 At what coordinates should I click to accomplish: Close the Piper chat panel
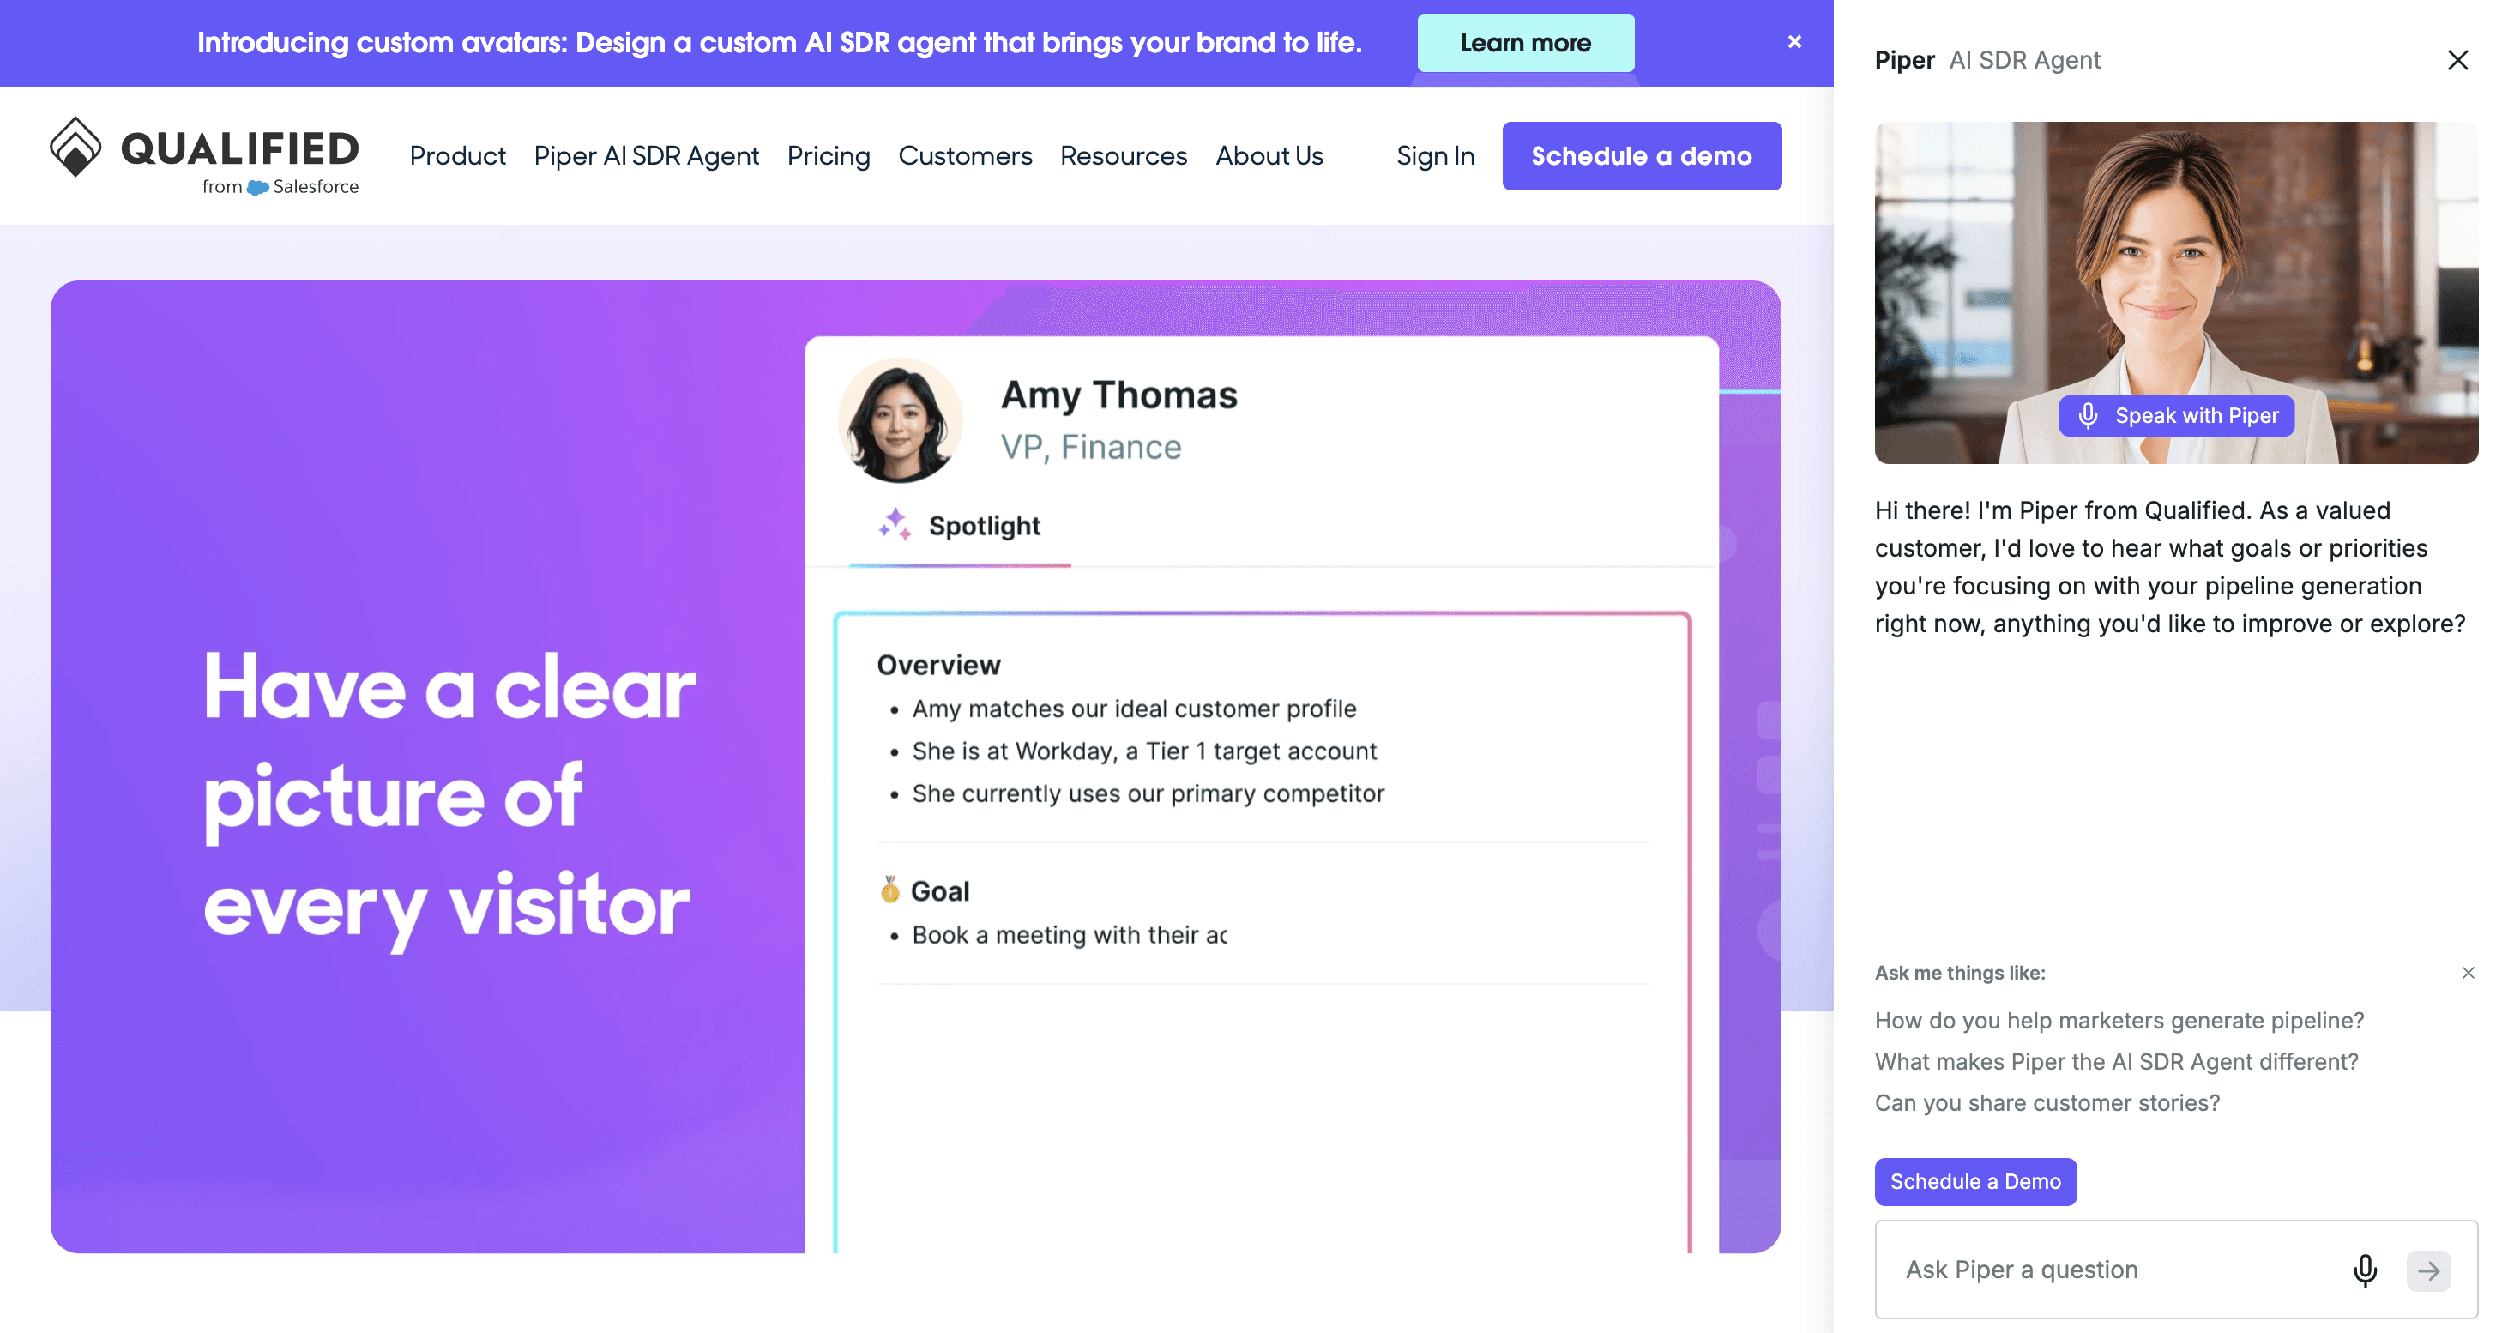[2457, 61]
